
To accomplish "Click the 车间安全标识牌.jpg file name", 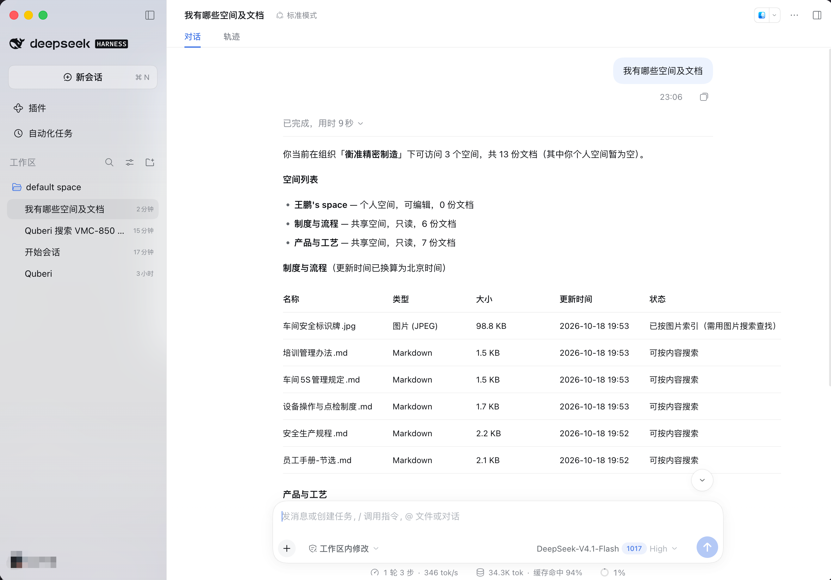I will click(x=319, y=326).
